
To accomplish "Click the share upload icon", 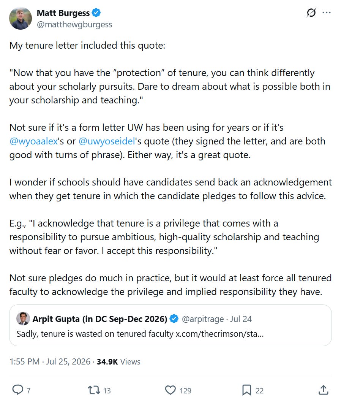I will tap(324, 390).
